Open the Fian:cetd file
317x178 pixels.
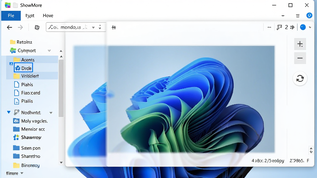click(x=27, y=93)
